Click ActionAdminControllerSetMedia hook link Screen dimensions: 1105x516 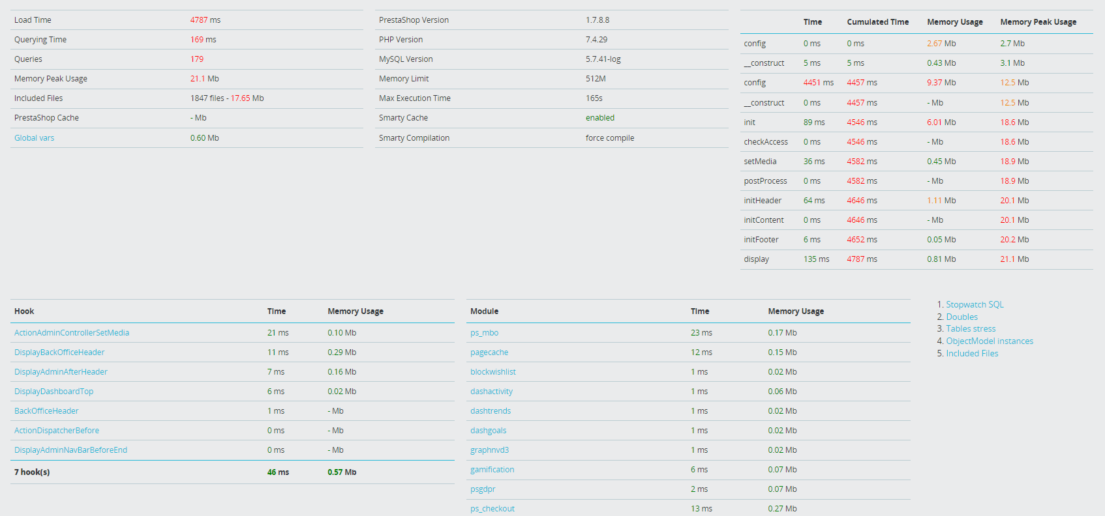pos(72,333)
